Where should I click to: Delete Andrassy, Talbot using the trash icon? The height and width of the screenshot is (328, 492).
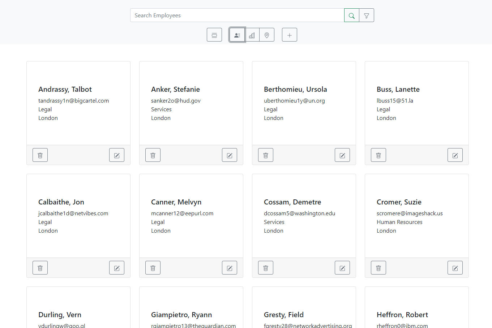(x=40, y=155)
